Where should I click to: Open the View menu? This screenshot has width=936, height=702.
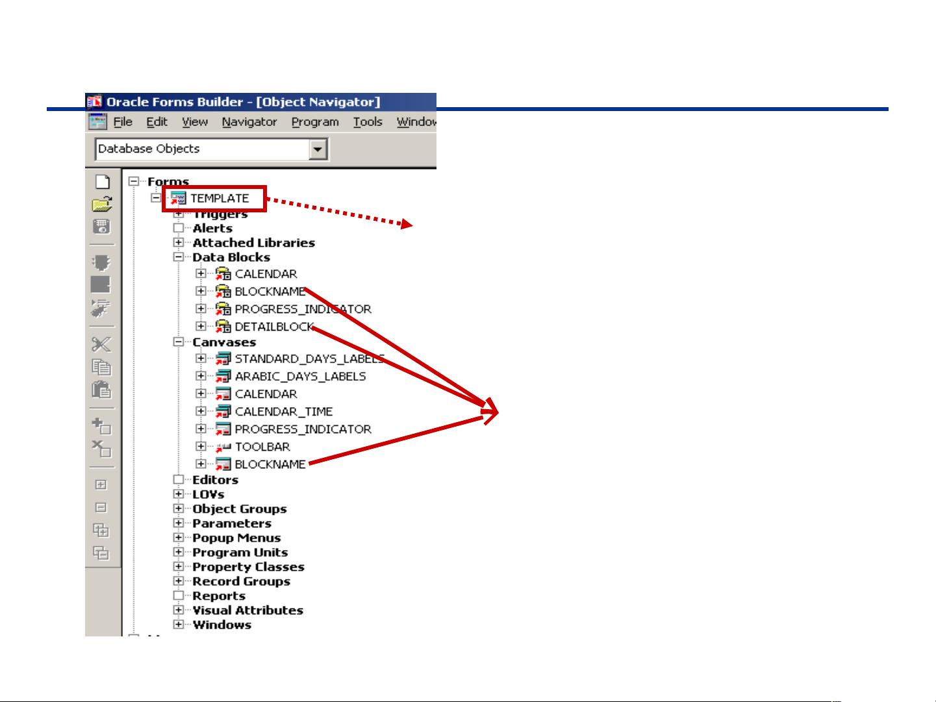[x=195, y=122]
